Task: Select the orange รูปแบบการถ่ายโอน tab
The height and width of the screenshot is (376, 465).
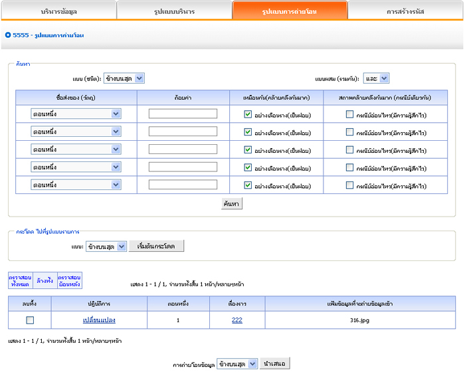Action: click(290, 11)
